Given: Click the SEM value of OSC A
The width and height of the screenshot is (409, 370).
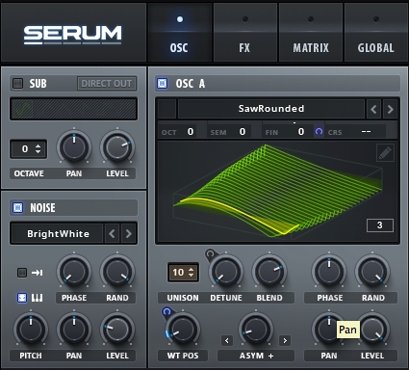Looking at the screenshot, I should pos(243,132).
